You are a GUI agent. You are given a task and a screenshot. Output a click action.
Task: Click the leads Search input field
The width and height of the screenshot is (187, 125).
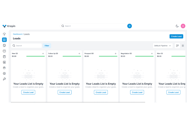point(27,46)
